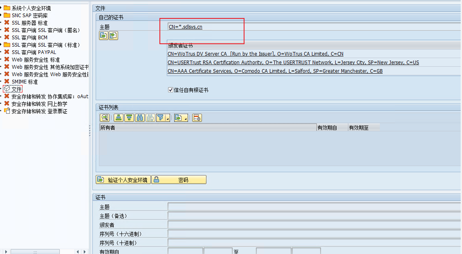Viewport: 462px width, 254px height.
Task: Open the filter icon's dropdown arrow
Action: click(x=168, y=118)
